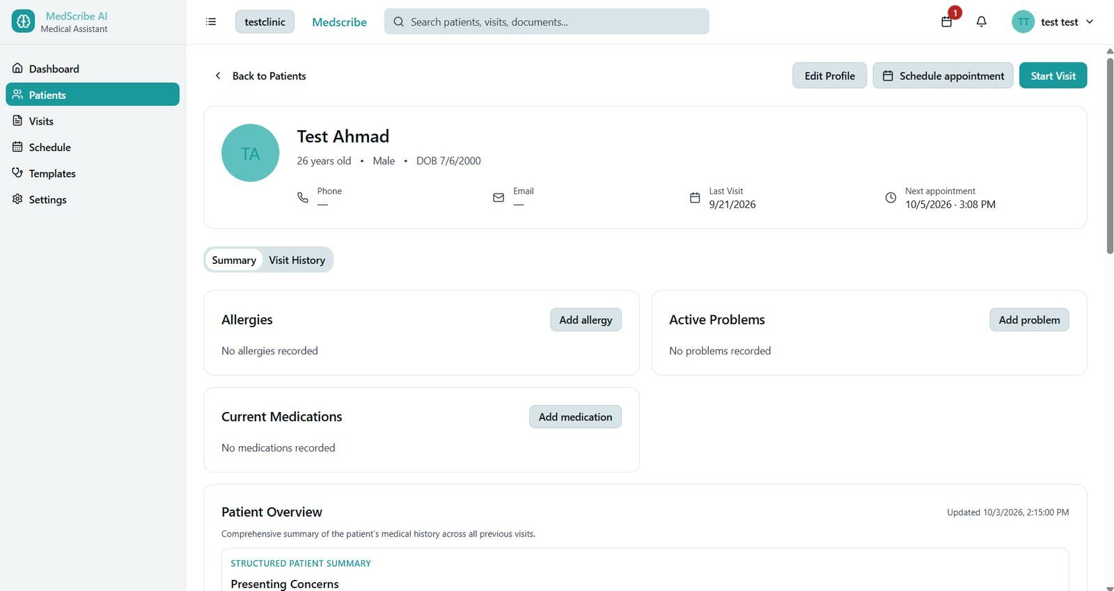Image resolution: width=1114 pixels, height=591 pixels.
Task: Click the Medscribe header link
Action: point(339,22)
